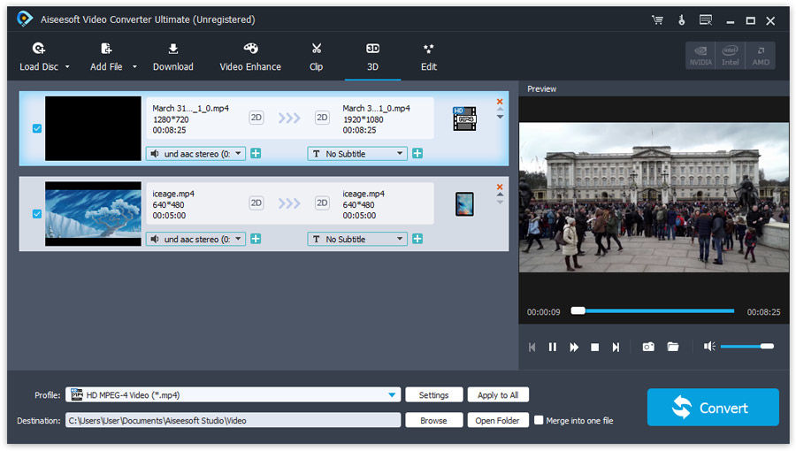Viewport: 796px width, 451px height.
Task: Fast forward the preview
Action: coord(574,347)
